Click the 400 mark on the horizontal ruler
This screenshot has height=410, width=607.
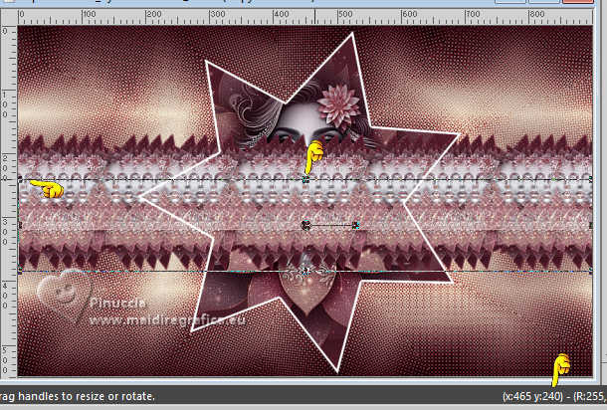tap(281, 14)
